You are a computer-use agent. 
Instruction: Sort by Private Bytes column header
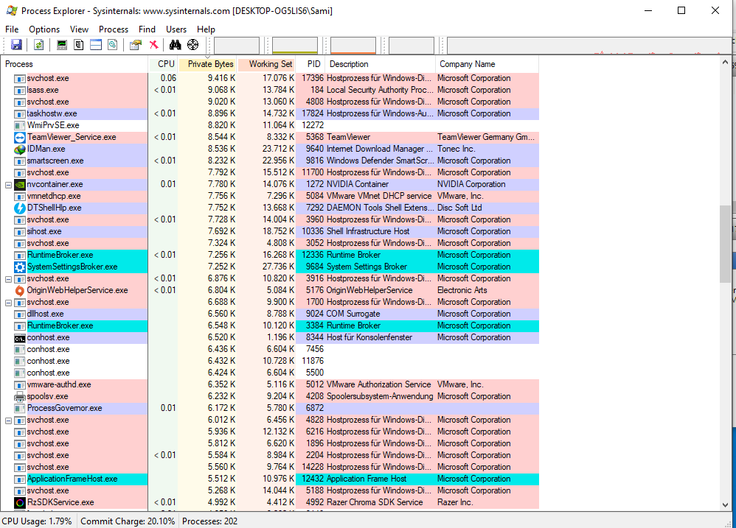click(207, 64)
